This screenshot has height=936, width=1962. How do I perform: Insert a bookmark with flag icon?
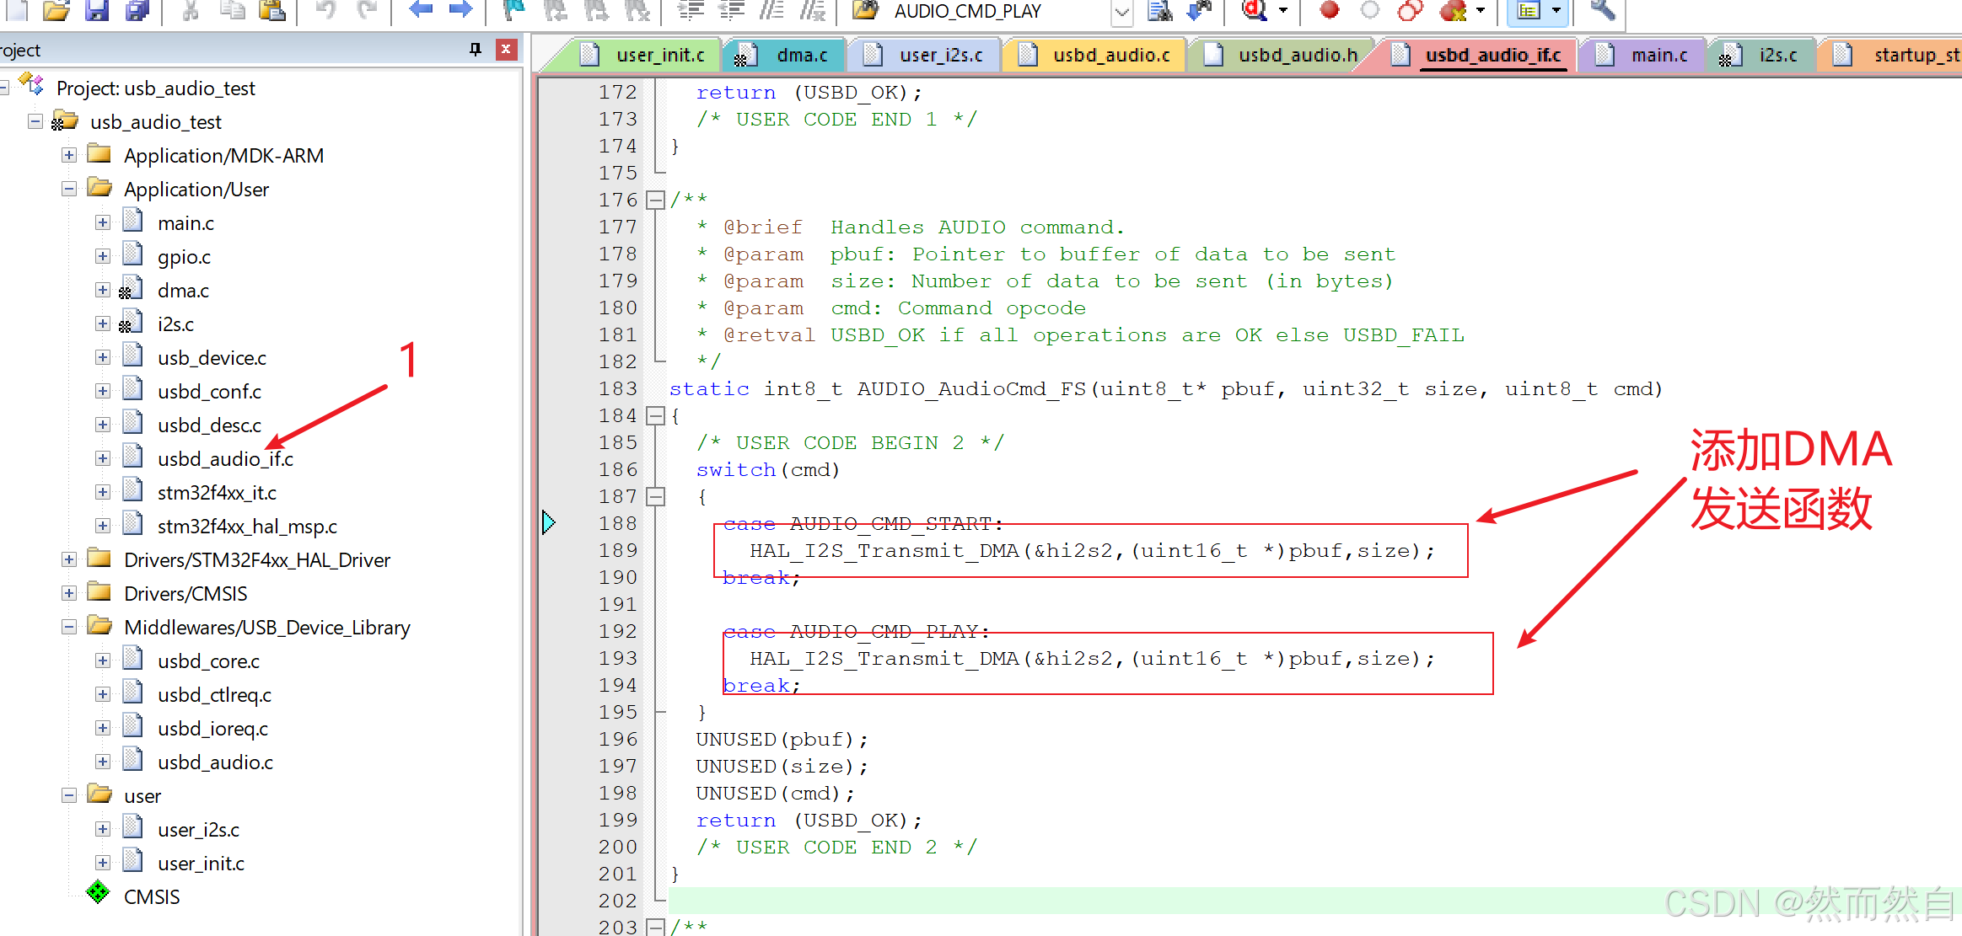513,10
